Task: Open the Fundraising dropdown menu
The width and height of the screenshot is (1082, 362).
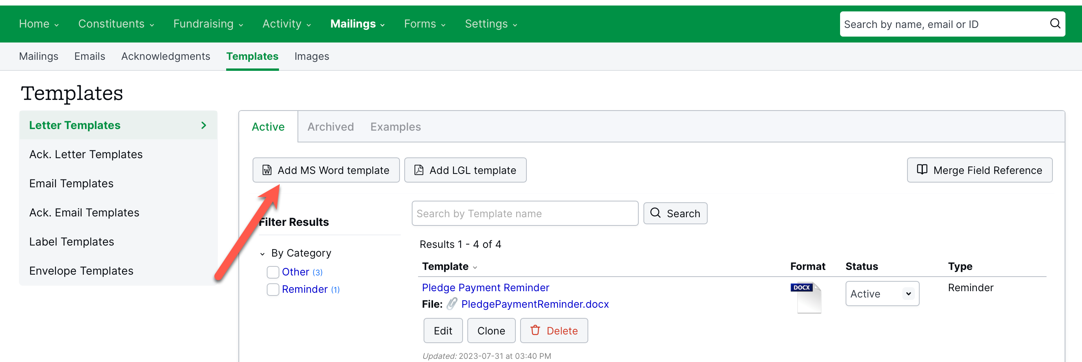Action: point(208,24)
